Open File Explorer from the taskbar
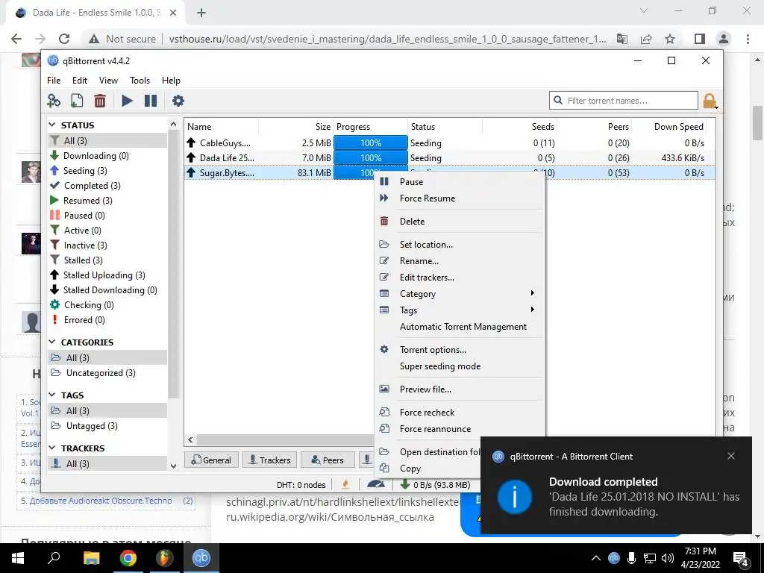Image resolution: width=764 pixels, height=573 pixels. [x=91, y=558]
